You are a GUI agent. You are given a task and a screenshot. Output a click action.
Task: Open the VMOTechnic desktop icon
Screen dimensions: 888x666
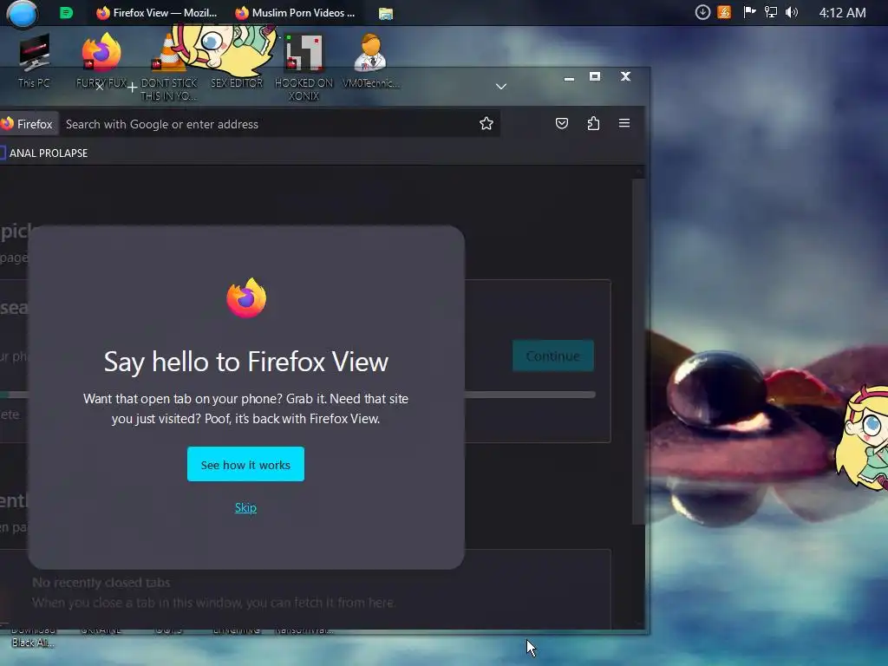click(x=371, y=61)
